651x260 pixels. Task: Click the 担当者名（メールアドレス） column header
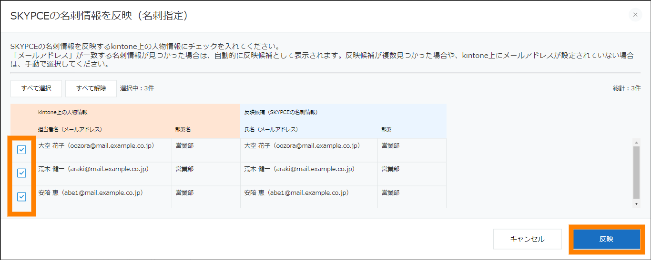(x=70, y=129)
